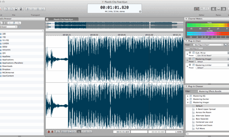This screenshot has height=137, width=229.
Task: Toggle the left pane visibility button
Action: (x=213, y=9)
